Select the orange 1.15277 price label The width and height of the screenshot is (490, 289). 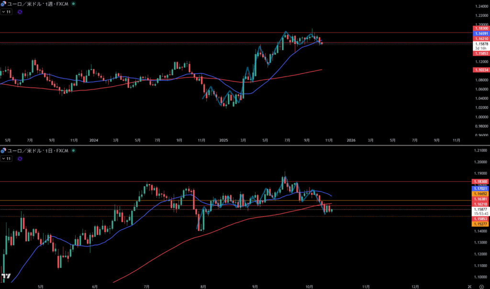480,224
